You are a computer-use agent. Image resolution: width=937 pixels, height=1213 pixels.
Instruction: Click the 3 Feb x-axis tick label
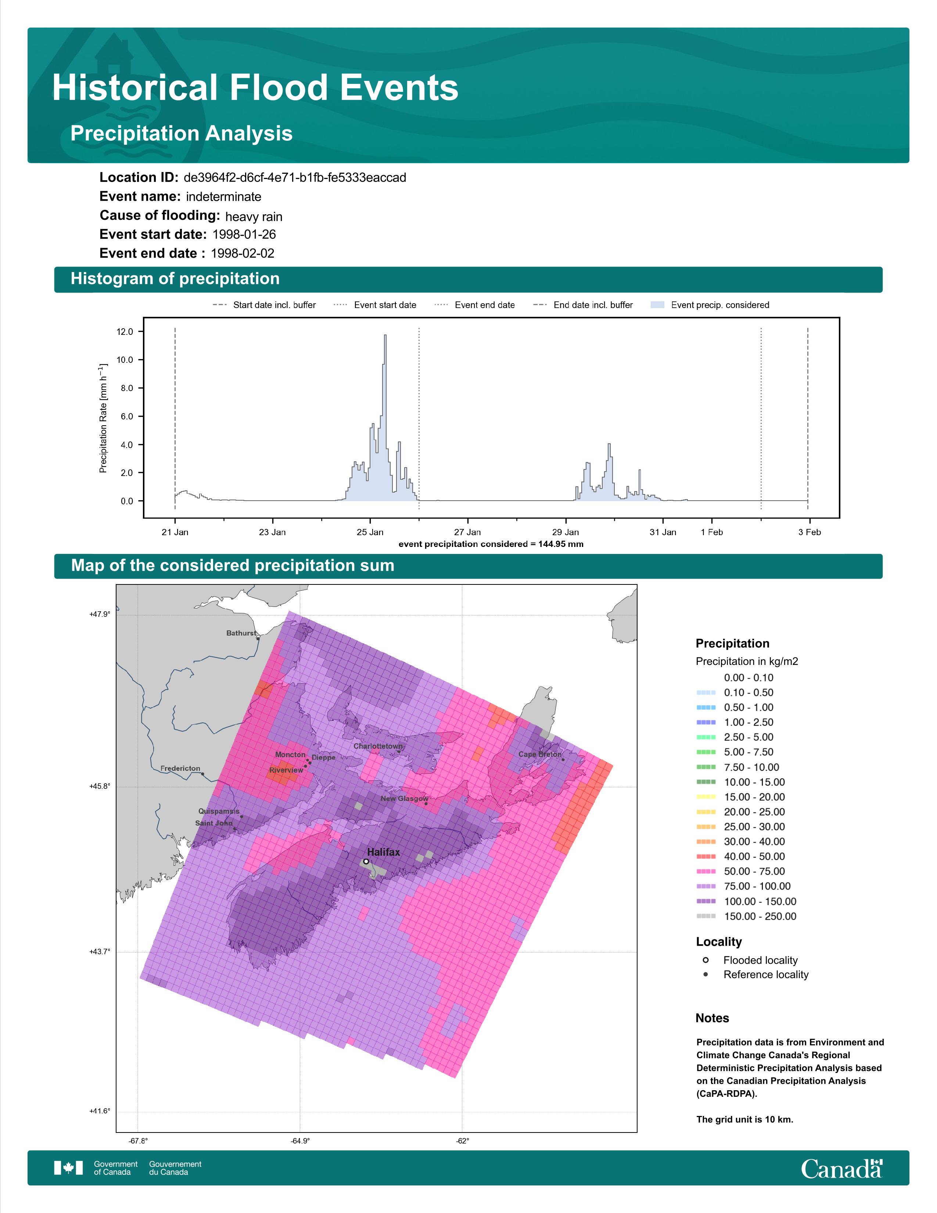[809, 532]
